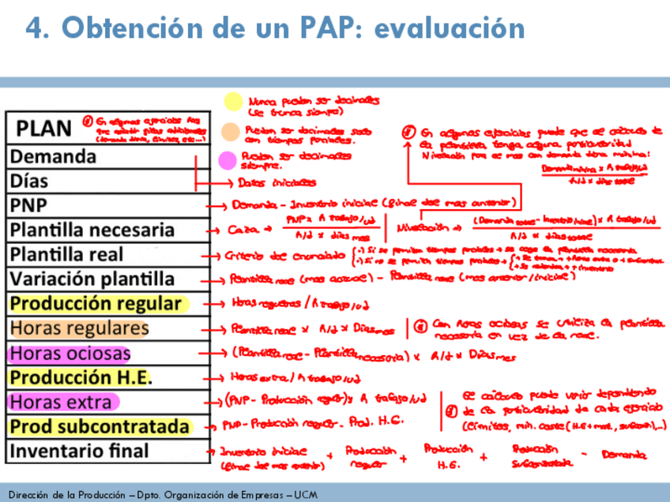Click the "Horas extra" row
The image size is (670, 502).
click(108, 402)
